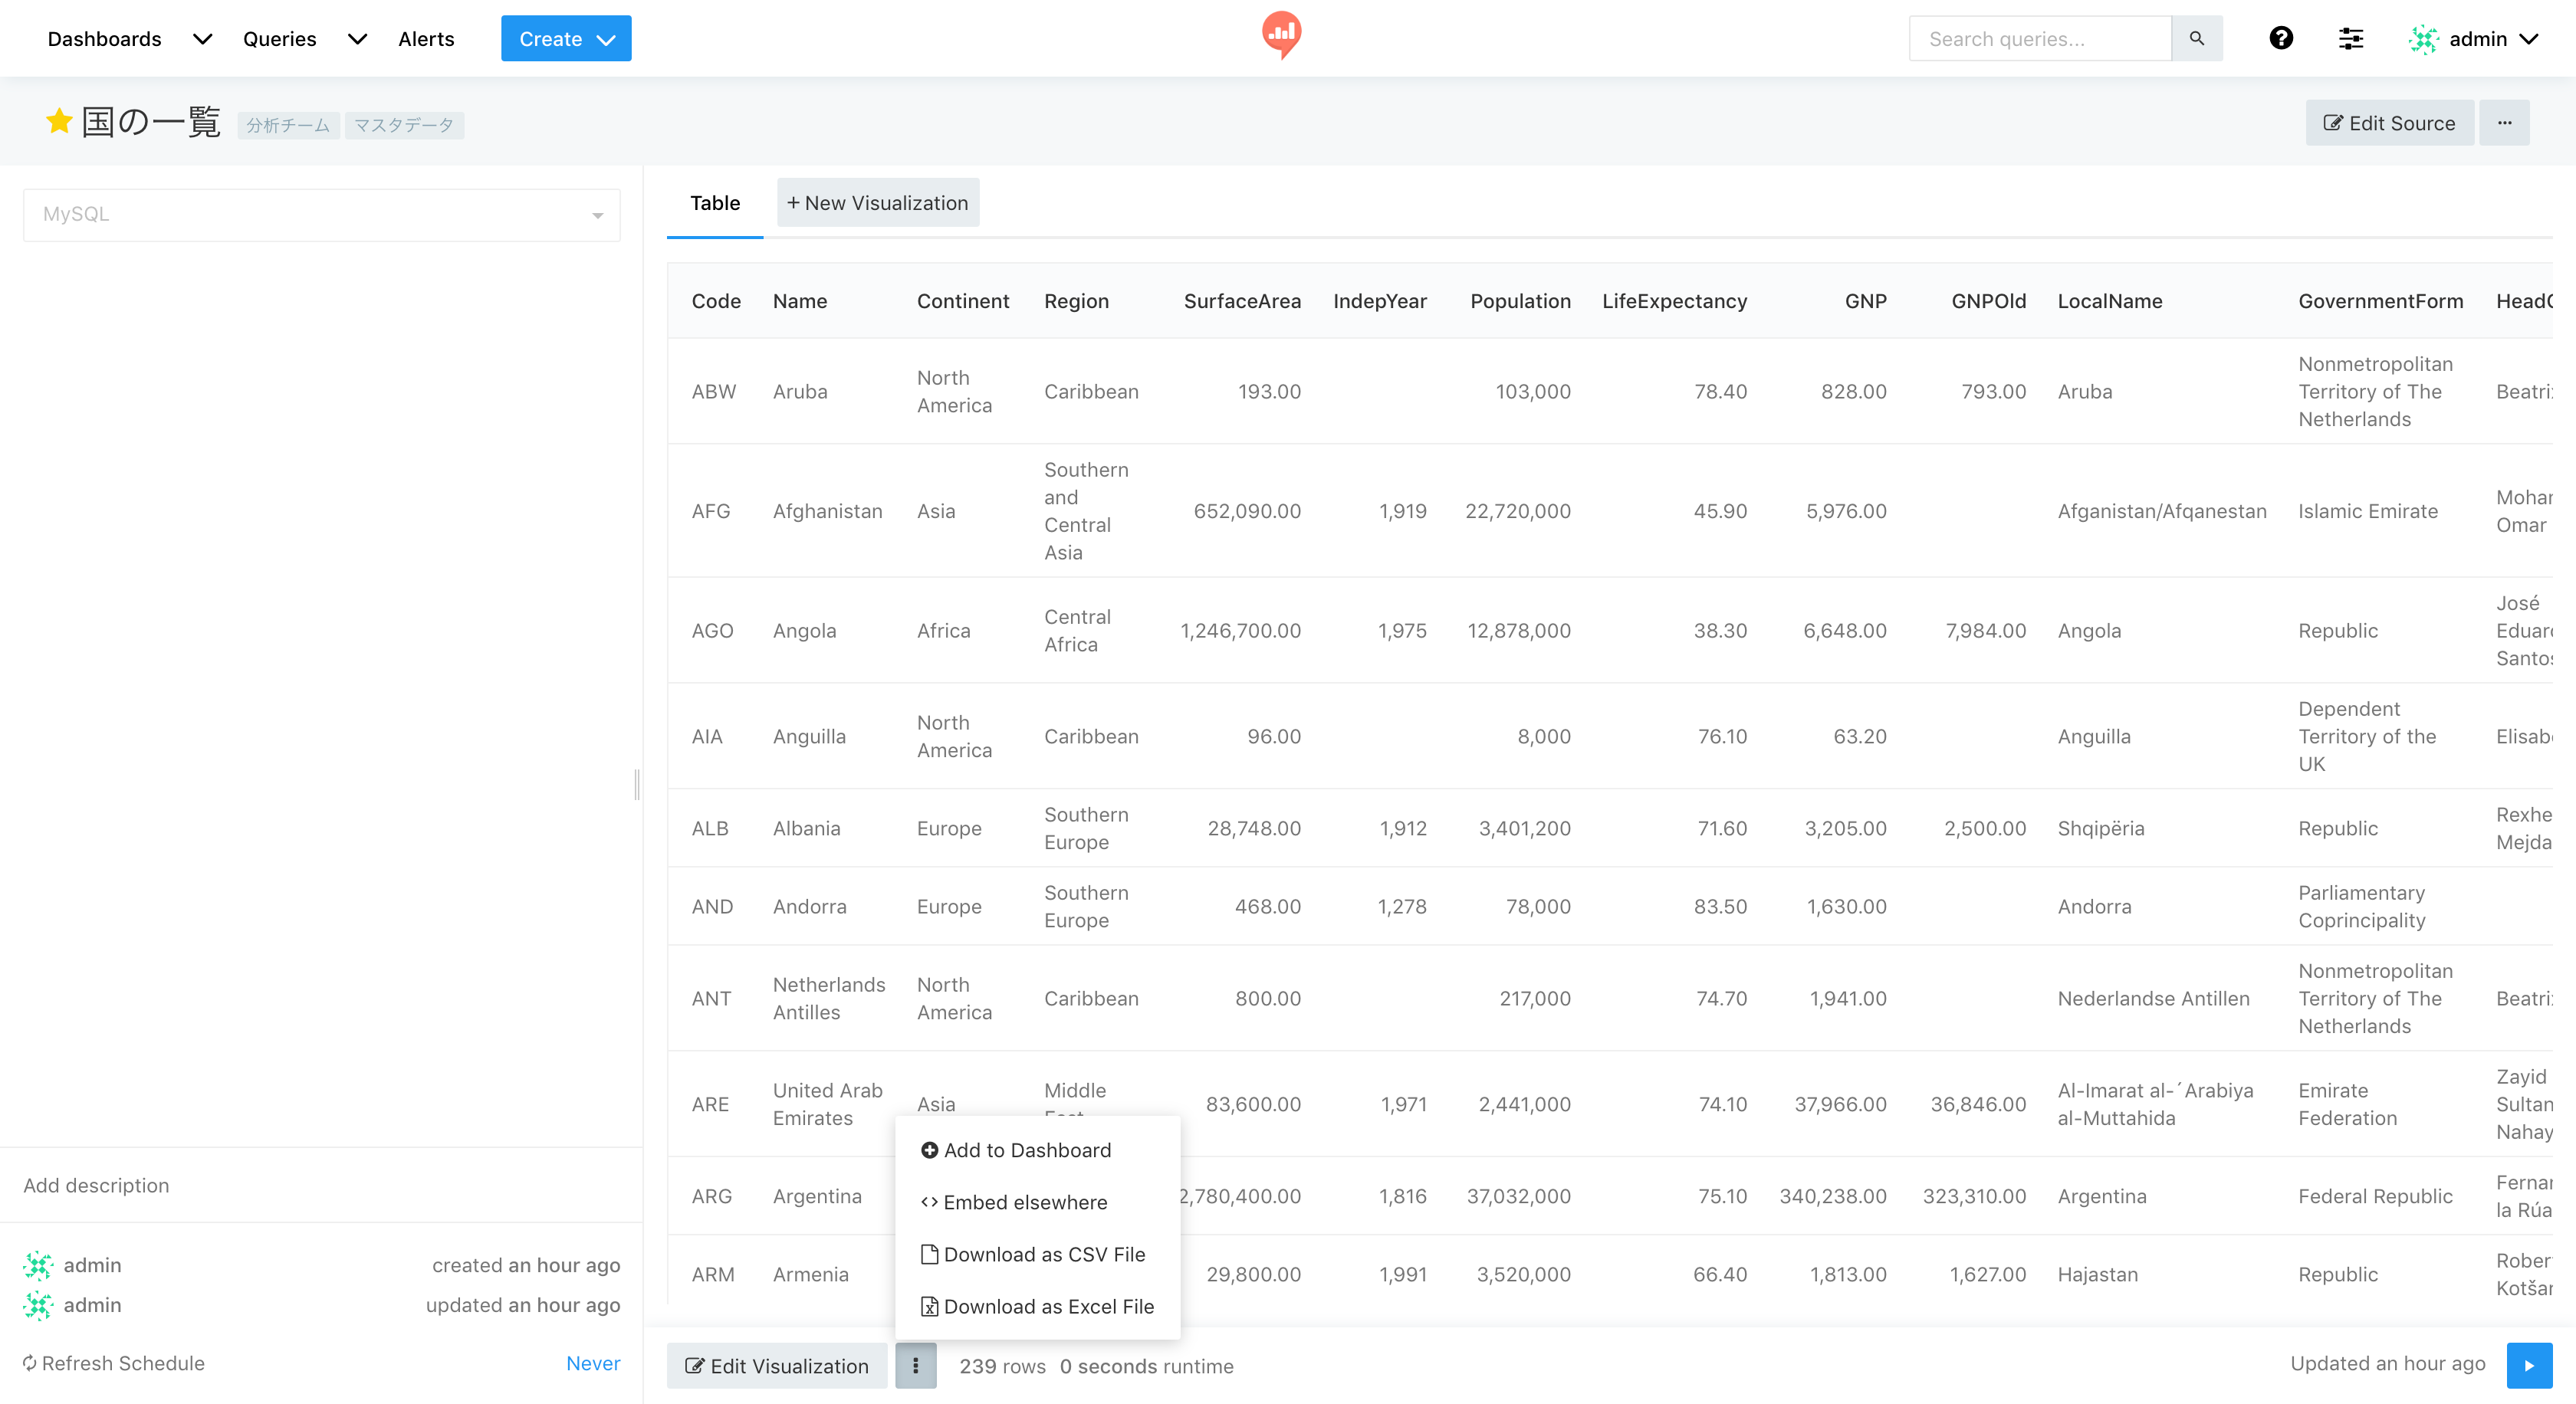Click the yellow favorite star icon
The image size is (2576, 1404).
(59, 122)
